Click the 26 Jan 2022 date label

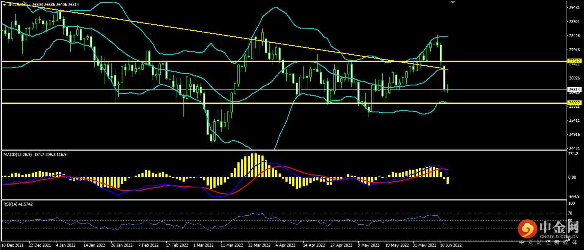tap(121, 246)
